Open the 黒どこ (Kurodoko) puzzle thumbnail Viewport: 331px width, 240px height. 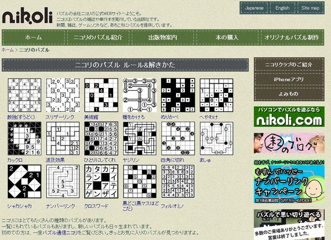click(x=140, y=181)
